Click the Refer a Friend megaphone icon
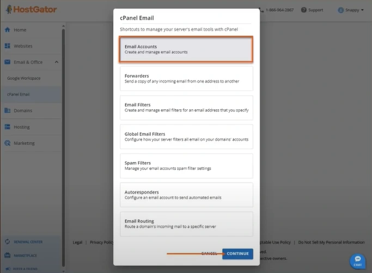Image resolution: width=372 pixels, height=273 pixels. tap(8, 269)
